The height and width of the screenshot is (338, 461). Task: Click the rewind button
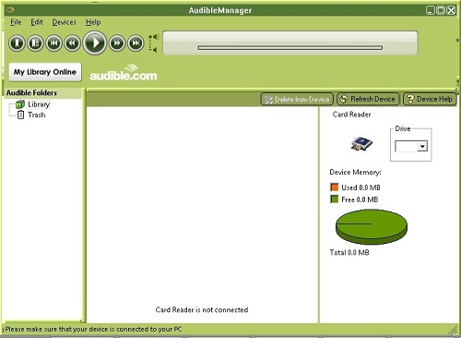point(72,42)
